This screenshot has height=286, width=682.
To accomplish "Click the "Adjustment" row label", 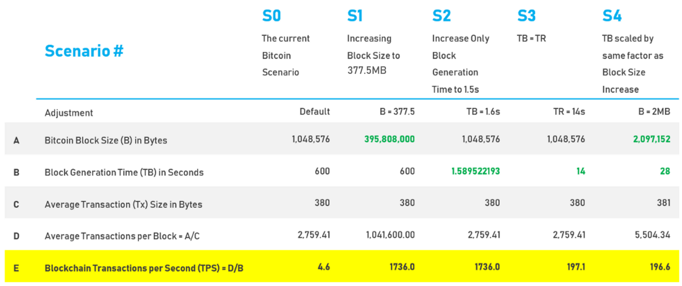I will [69, 113].
